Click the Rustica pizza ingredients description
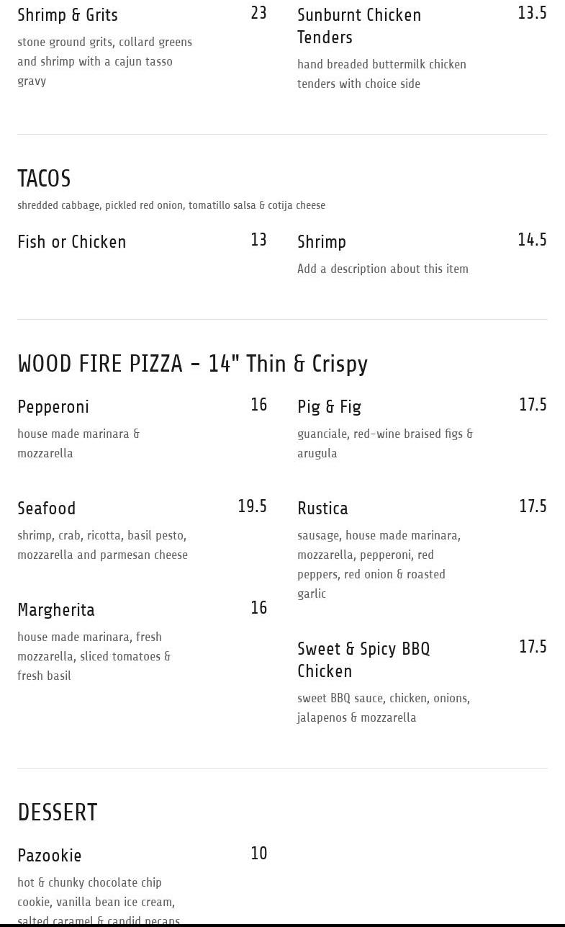The width and height of the screenshot is (565, 927). click(x=379, y=565)
